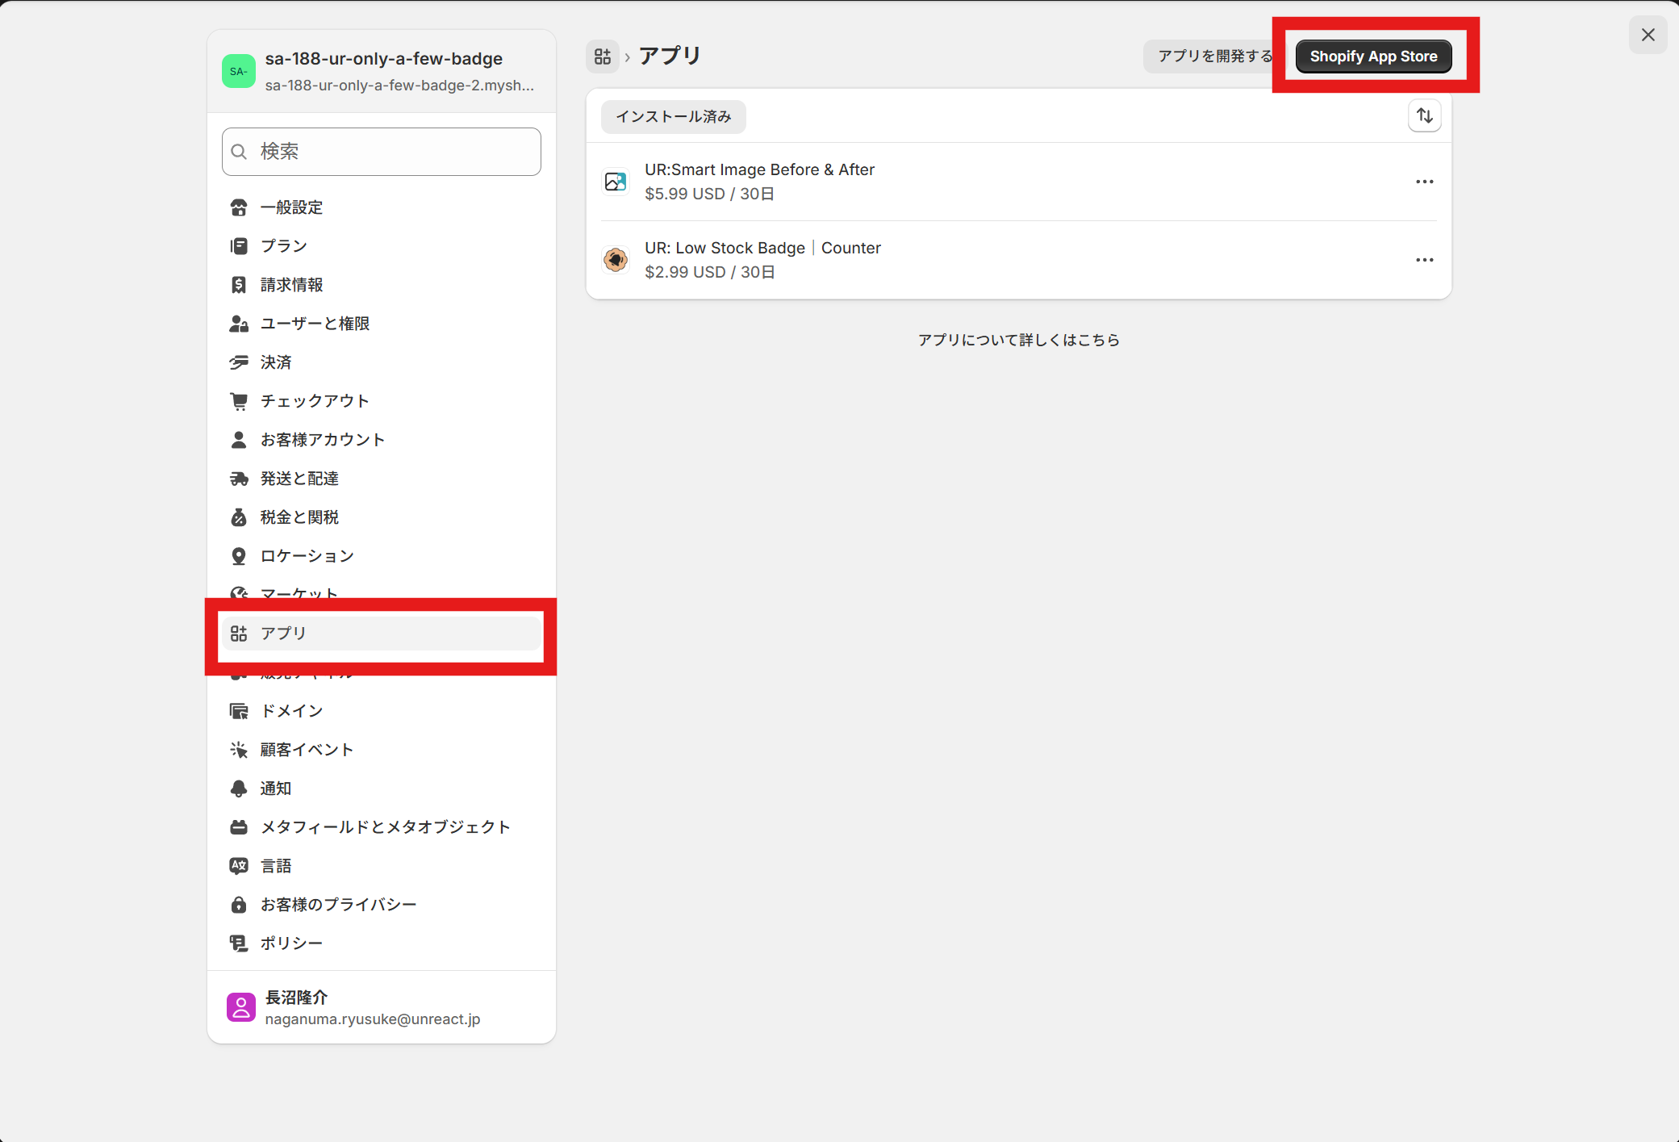Click the プラン sidebar icon
The image size is (1679, 1142).
pyautogui.click(x=239, y=246)
